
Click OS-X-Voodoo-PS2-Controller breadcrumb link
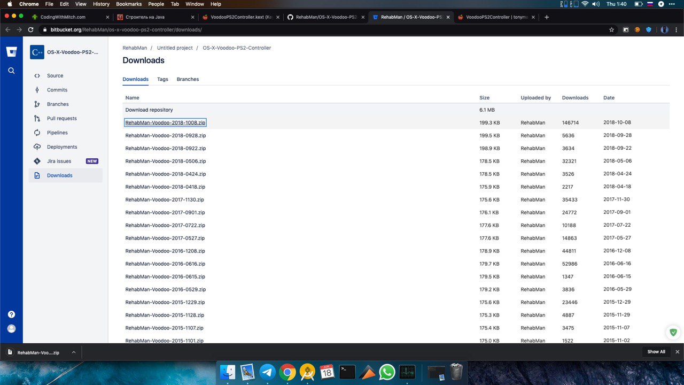tap(237, 48)
